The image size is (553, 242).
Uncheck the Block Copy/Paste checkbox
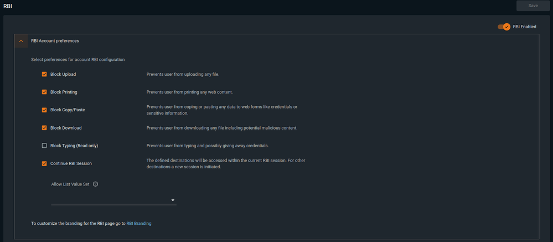pyautogui.click(x=44, y=110)
